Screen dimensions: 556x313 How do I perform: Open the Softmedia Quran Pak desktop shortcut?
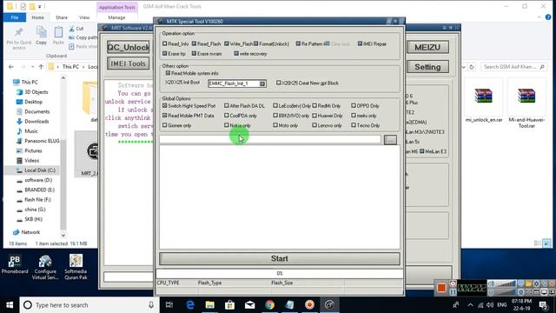(x=76, y=267)
